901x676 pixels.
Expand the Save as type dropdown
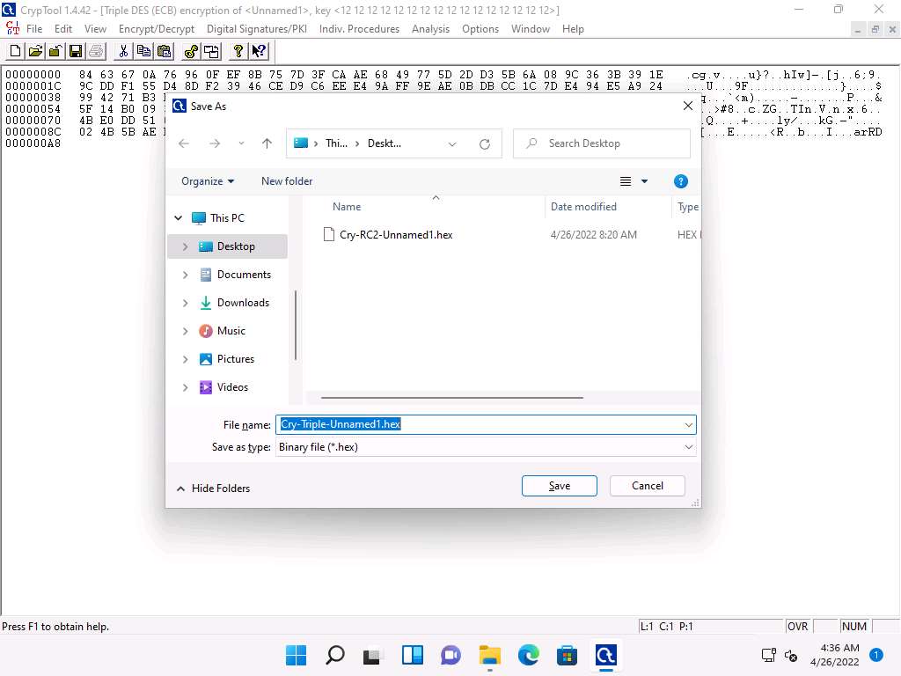pyautogui.click(x=688, y=447)
